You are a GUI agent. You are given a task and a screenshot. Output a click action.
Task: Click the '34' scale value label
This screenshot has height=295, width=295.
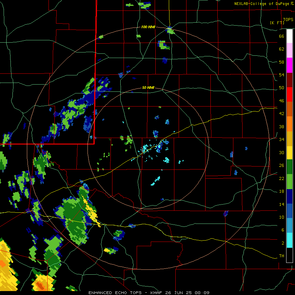coord(282,140)
